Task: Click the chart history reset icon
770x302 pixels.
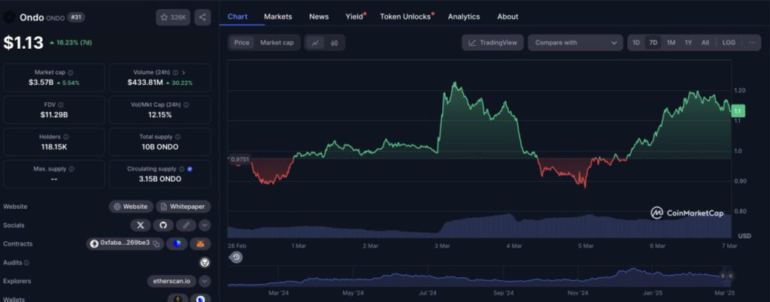Action: click(236, 257)
